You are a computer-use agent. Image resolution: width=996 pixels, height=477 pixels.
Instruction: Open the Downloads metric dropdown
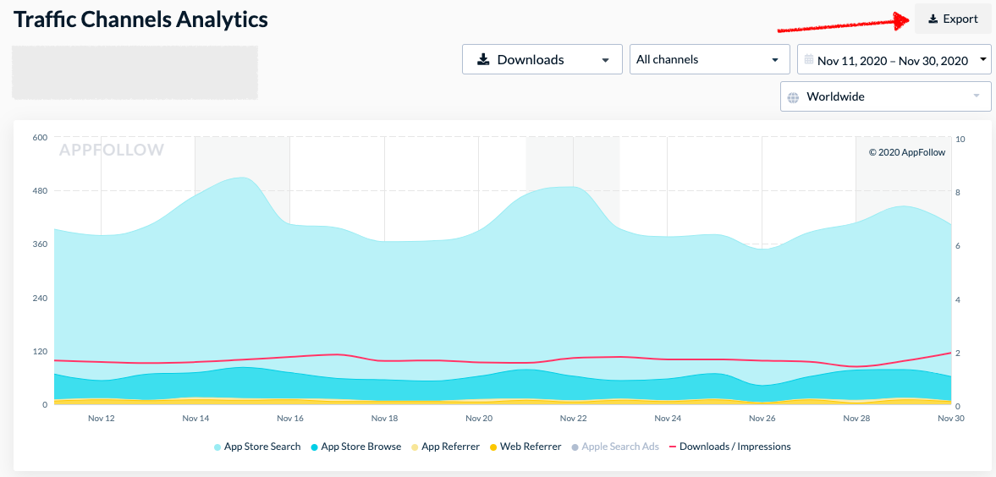(542, 59)
